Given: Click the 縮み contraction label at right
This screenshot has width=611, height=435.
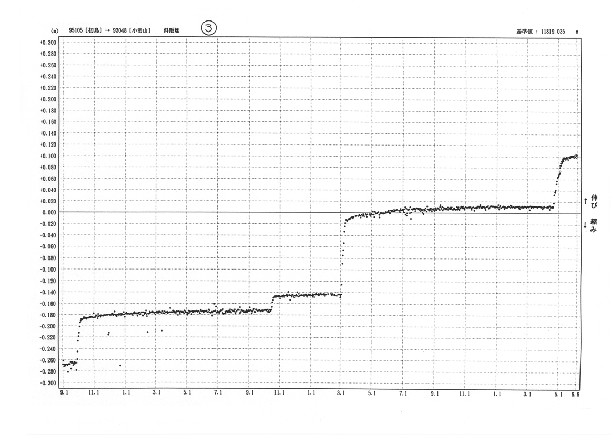Looking at the screenshot, I should [595, 226].
